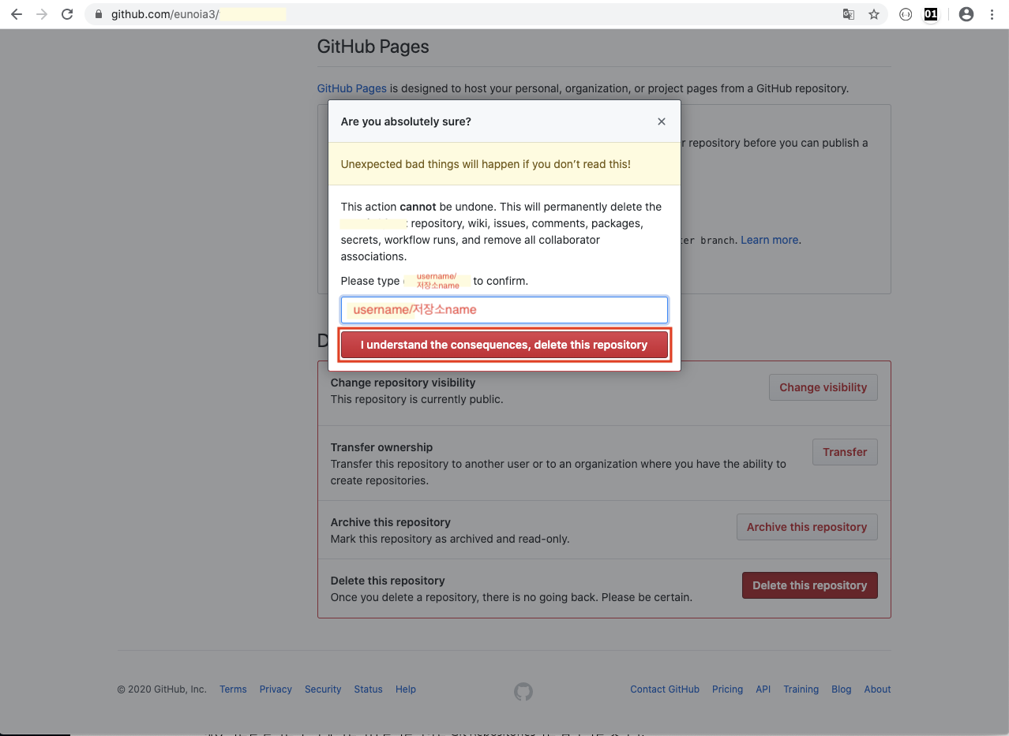Click the 'Change repository visibility' label
Viewport: 1009px width, 736px height.
(403, 383)
